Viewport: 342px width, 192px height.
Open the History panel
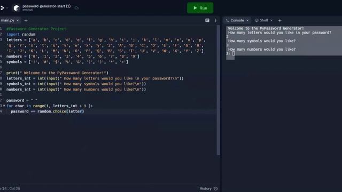coord(208,188)
